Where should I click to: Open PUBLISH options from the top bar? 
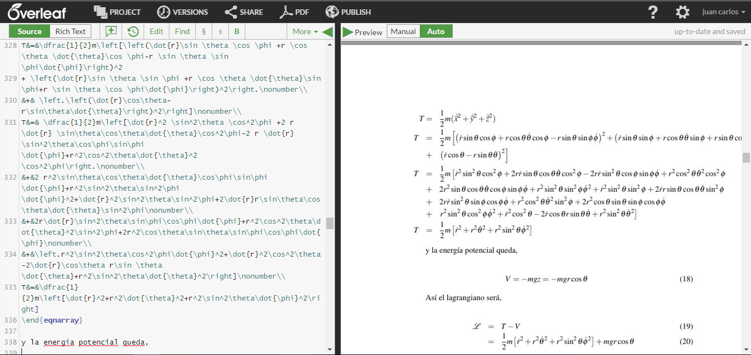[x=348, y=12]
